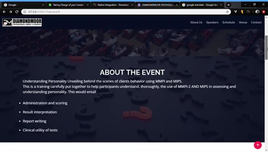Switch to the Google tab
This screenshot has height=152, width=268.
24,5
